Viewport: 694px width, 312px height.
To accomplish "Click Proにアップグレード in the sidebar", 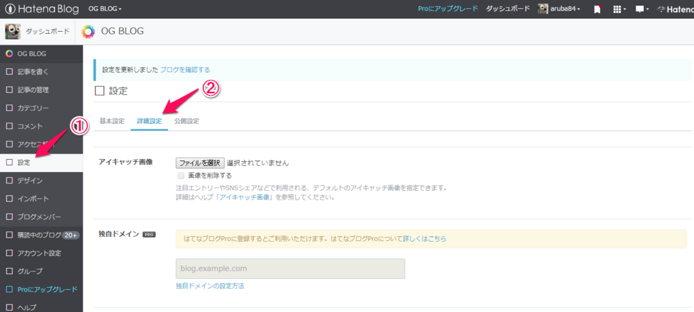I will (x=41, y=290).
